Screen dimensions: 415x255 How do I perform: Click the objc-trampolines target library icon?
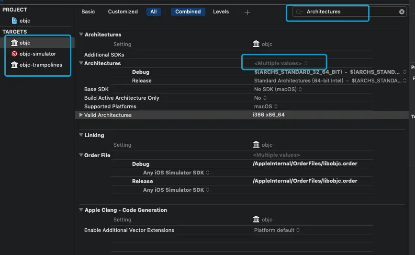(x=14, y=65)
